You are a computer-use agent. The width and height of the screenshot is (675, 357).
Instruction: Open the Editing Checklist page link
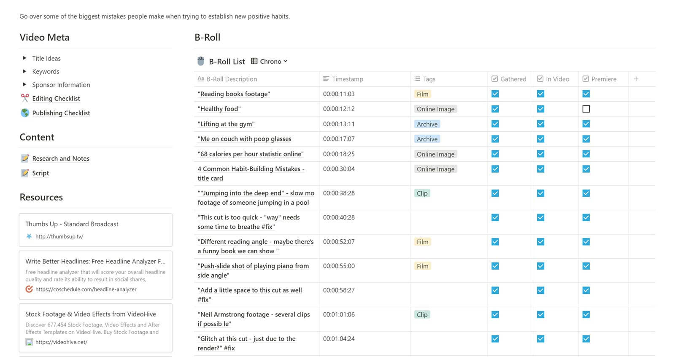pyautogui.click(x=56, y=98)
